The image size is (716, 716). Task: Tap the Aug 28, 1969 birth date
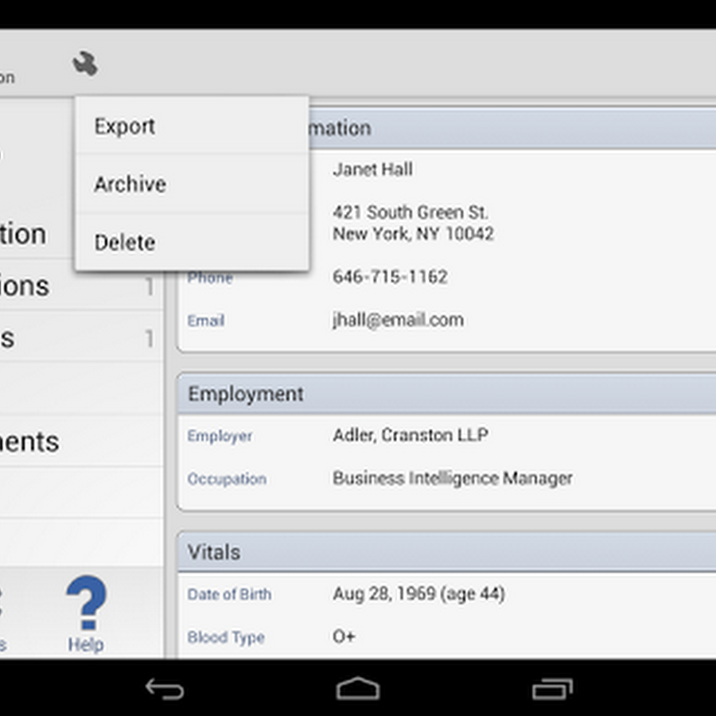(x=418, y=594)
